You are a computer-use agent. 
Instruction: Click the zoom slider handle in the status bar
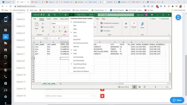point(155,87)
